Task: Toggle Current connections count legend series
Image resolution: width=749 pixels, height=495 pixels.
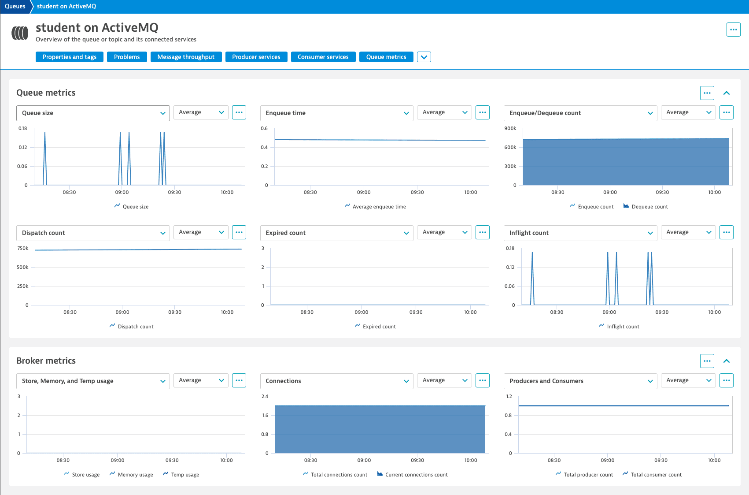Action: (413, 474)
